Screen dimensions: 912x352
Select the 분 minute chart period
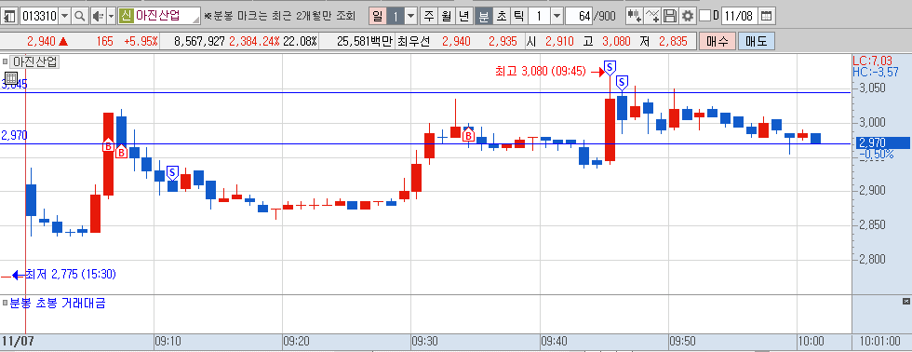pos(483,16)
